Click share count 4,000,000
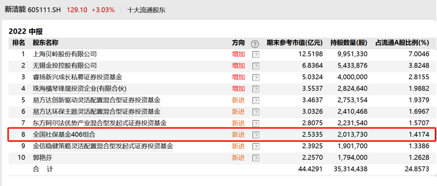The image size is (437, 186). click(351, 77)
